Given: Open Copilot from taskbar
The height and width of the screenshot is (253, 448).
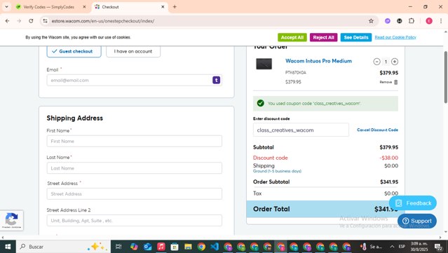Looking at the screenshot, I should point(134,247).
